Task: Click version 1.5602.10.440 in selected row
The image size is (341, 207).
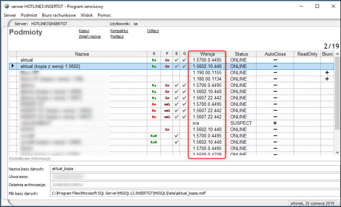Action: [x=207, y=66]
